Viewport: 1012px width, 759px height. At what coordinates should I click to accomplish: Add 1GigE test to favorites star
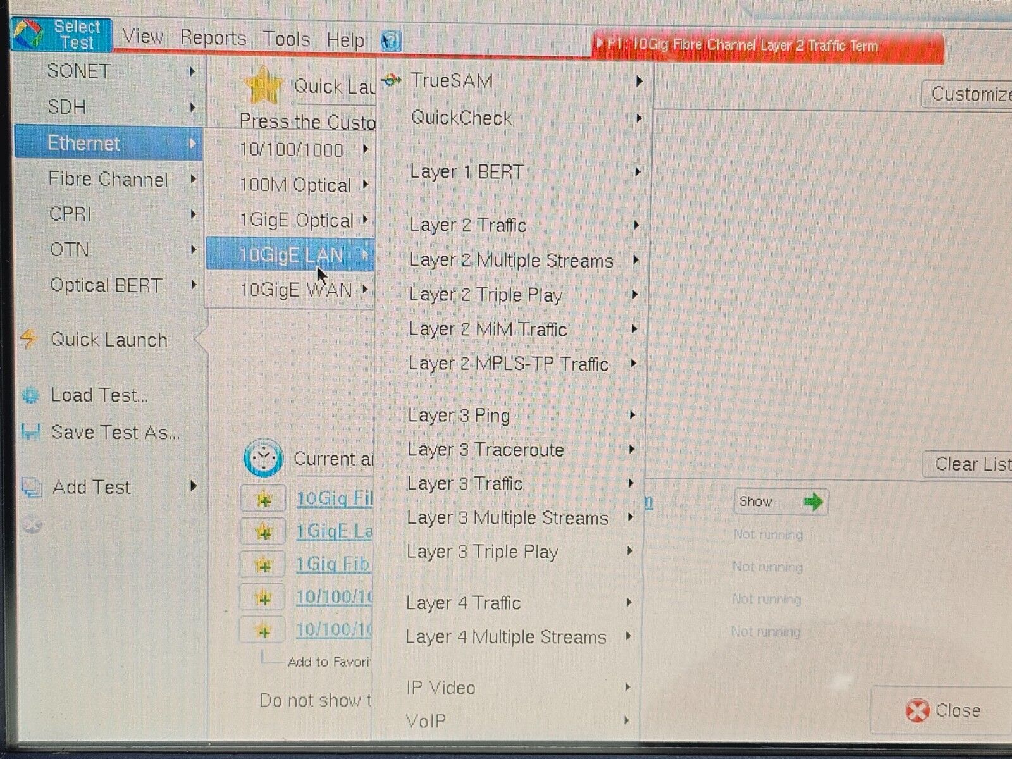(263, 533)
